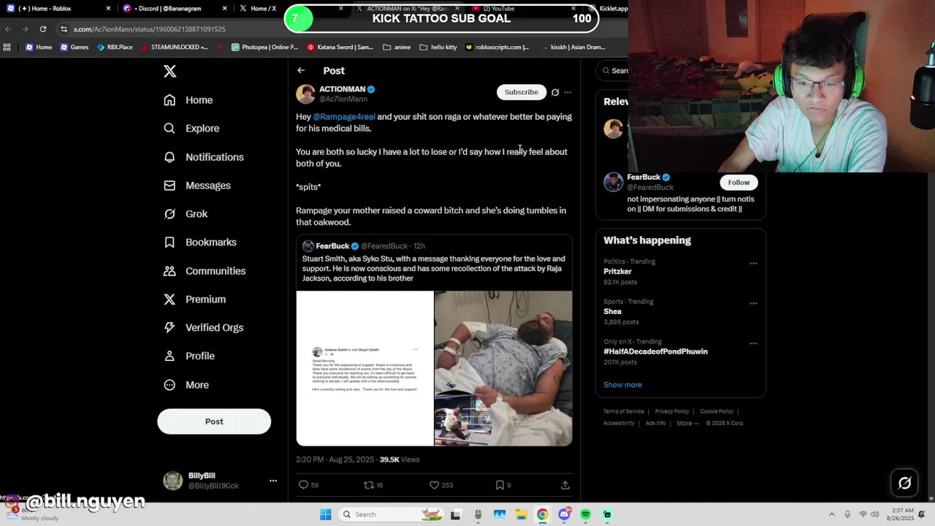Follow FearBuck

(739, 183)
